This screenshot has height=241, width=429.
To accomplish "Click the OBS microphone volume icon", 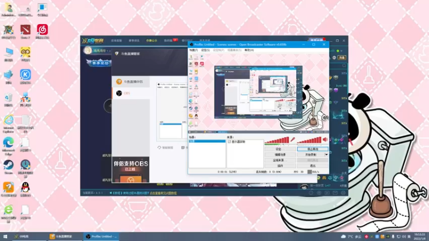I will pyautogui.click(x=293, y=139).
